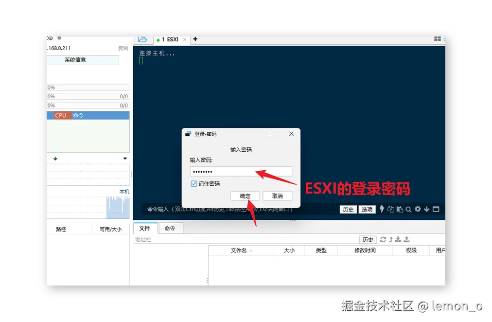Open a new tab with the plus icon

(x=194, y=39)
